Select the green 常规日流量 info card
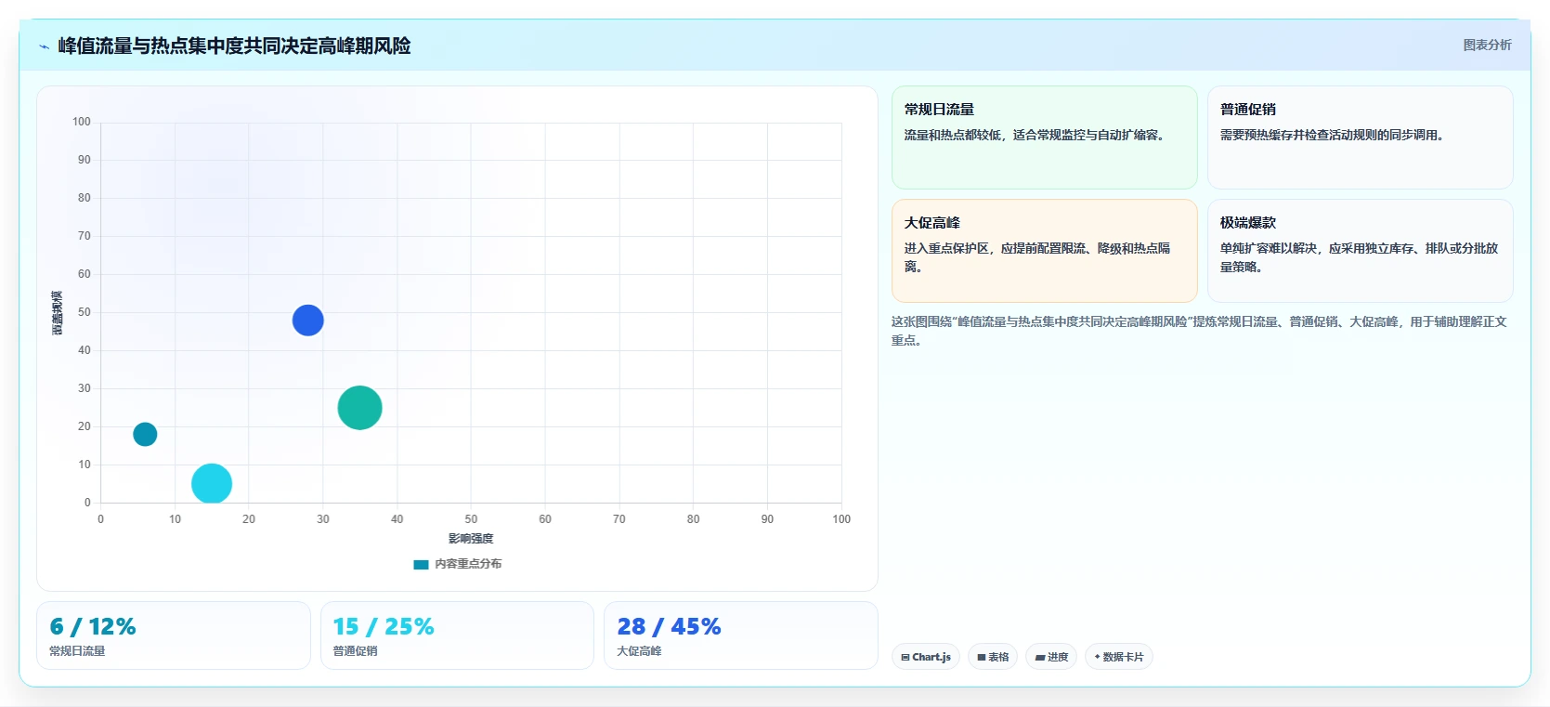Screen dimensions: 1550x707 coord(1045,137)
